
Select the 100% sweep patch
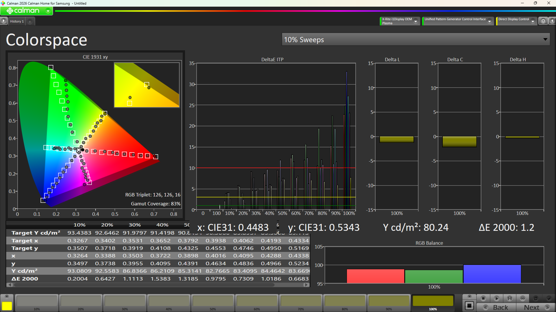[433, 303]
